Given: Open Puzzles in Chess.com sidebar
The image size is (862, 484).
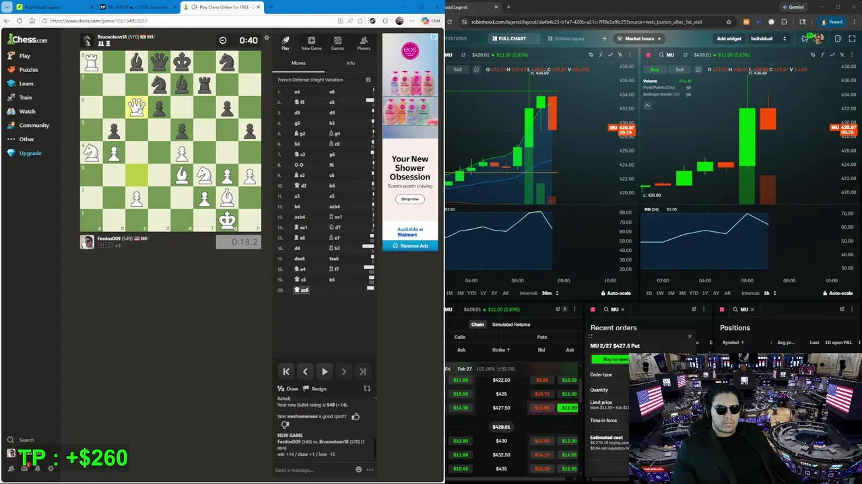Looking at the screenshot, I should [x=22, y=69].
